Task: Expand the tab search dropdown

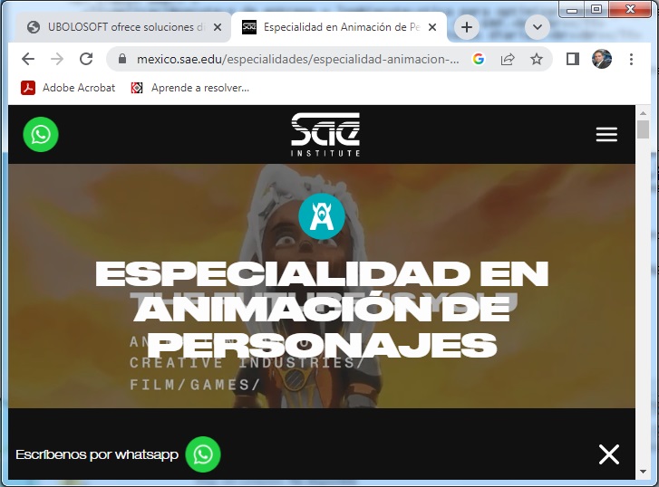Action: point(538,27)
